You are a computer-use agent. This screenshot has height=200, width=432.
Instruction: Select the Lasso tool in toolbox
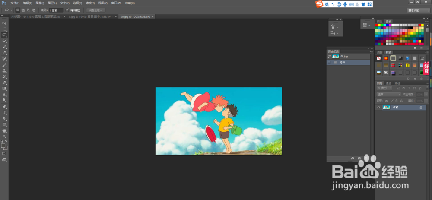(4, 35)
